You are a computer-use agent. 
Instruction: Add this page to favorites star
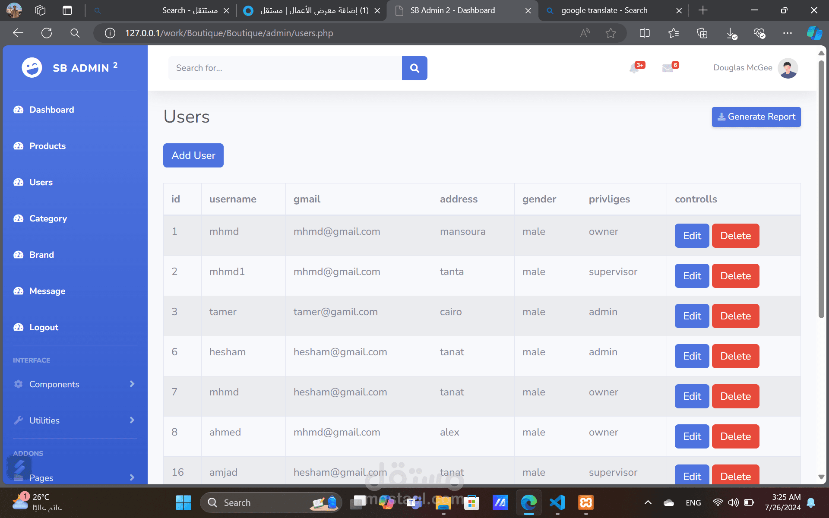coord(611,33)
